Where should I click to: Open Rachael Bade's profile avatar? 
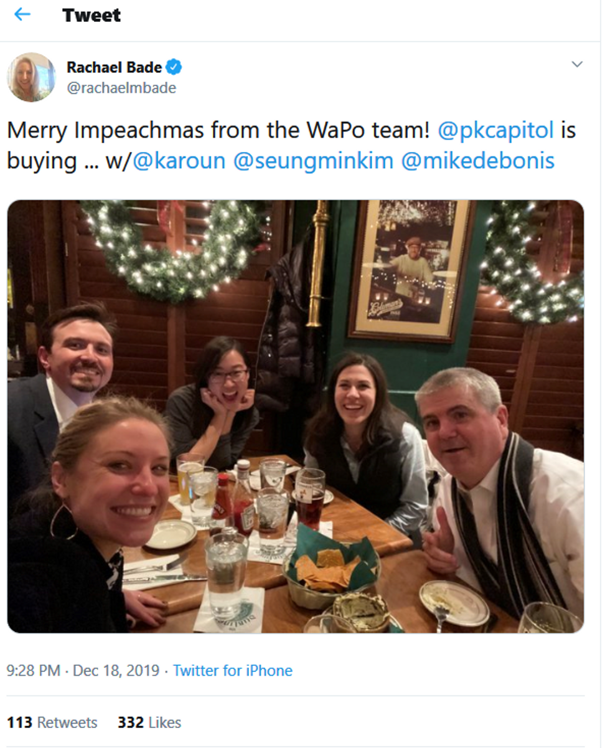[x=31, y=77]
